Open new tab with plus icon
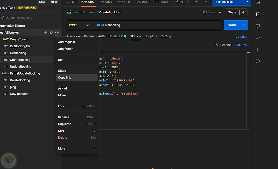Image resolution: width=278 pixels, height=169 pixels. (x=197, y=2)
